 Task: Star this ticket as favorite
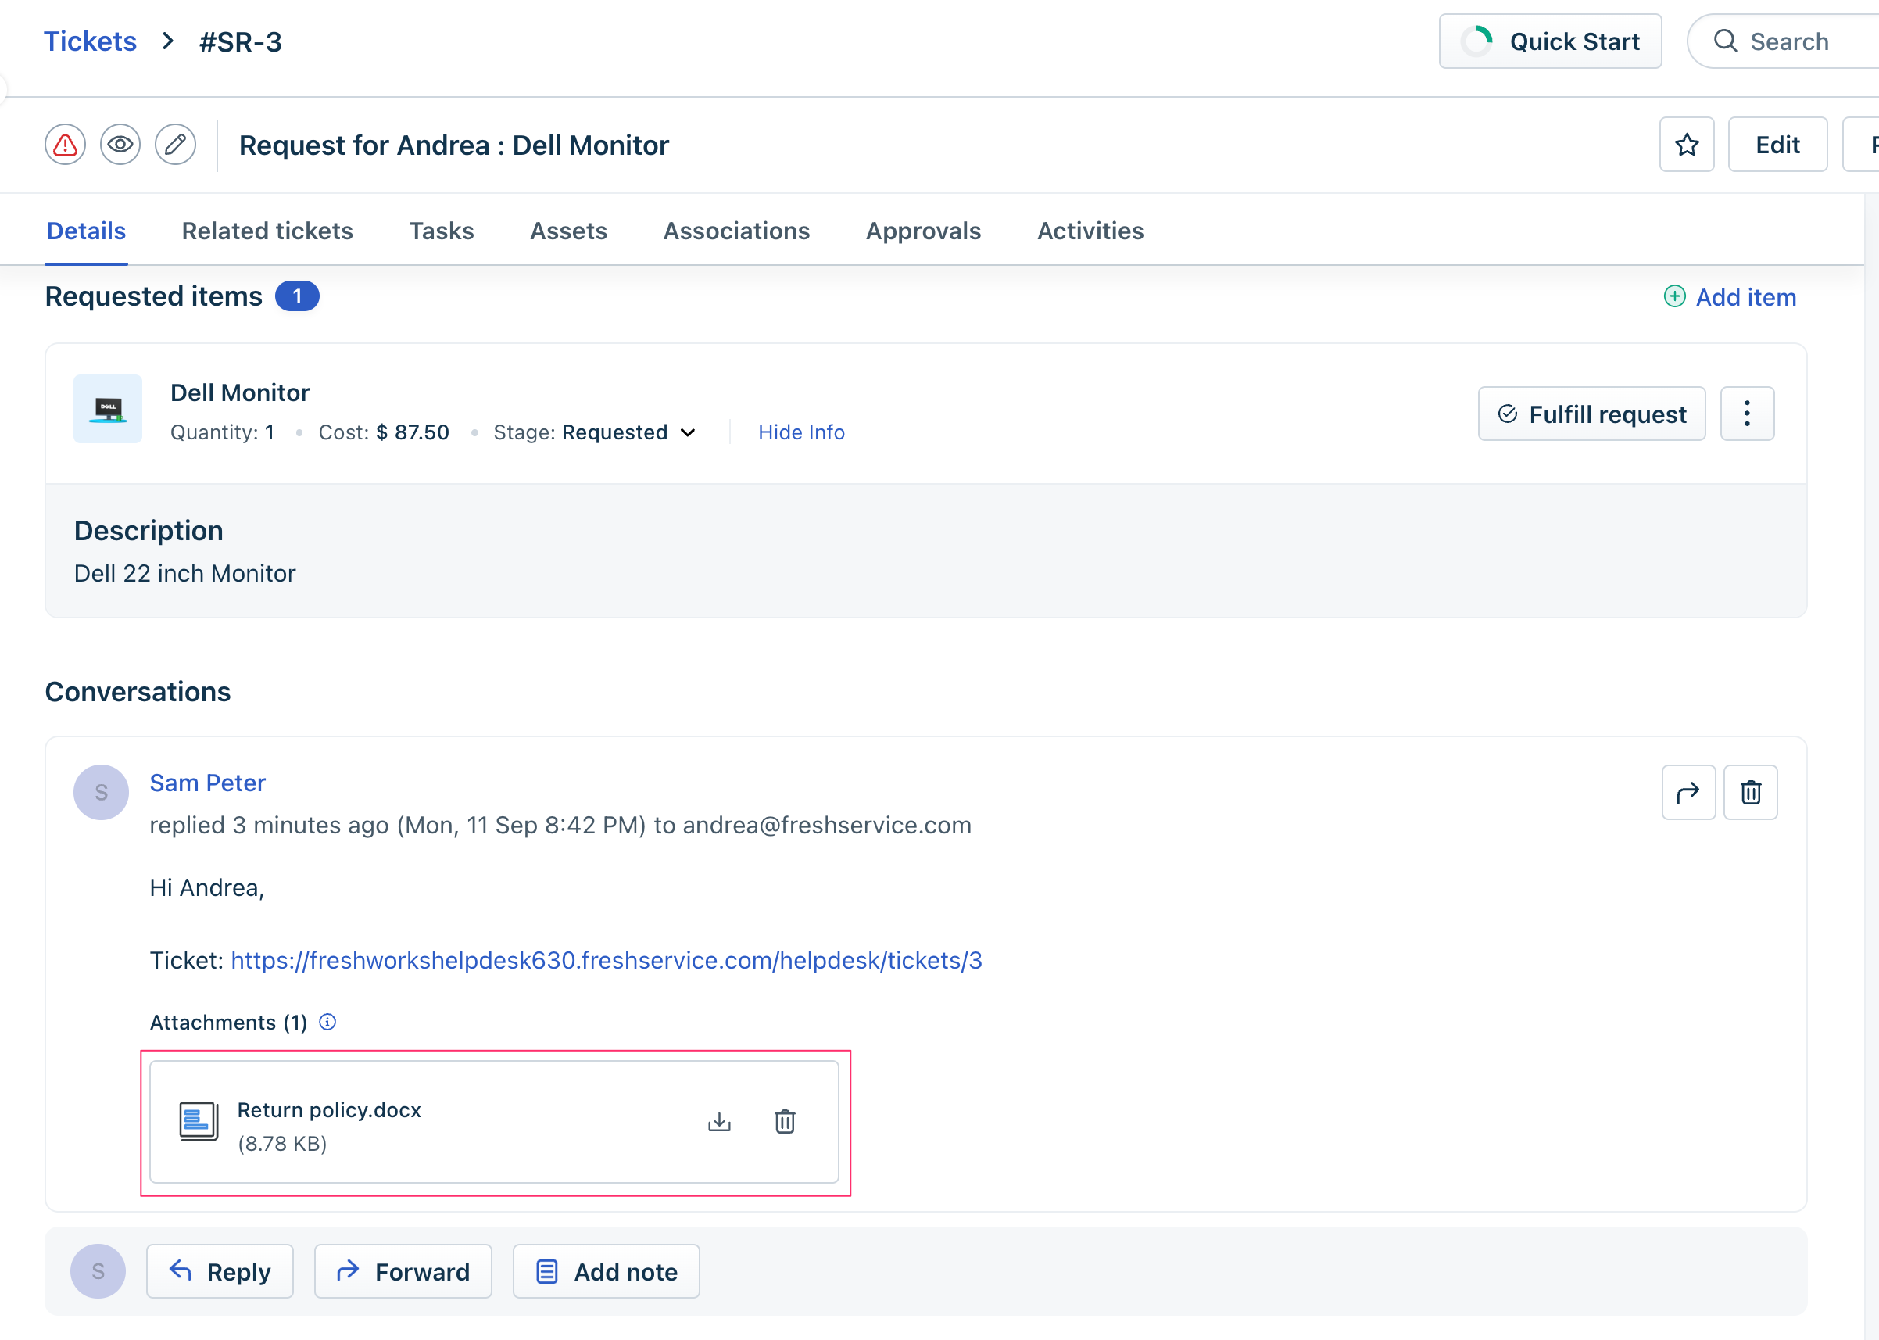pyautogui.click(x=1687, y=145)
